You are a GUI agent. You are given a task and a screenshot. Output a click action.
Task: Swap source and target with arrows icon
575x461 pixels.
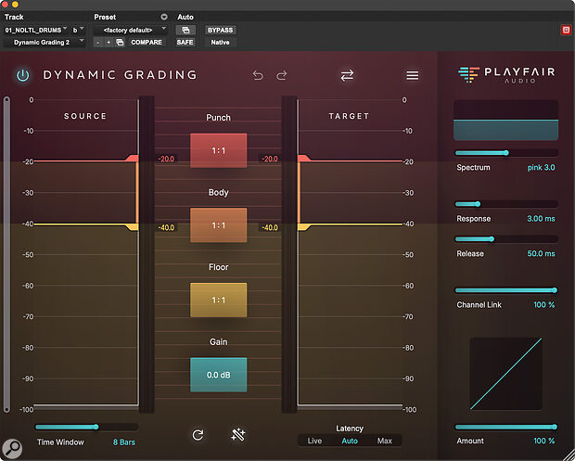[x=347, y=75]
